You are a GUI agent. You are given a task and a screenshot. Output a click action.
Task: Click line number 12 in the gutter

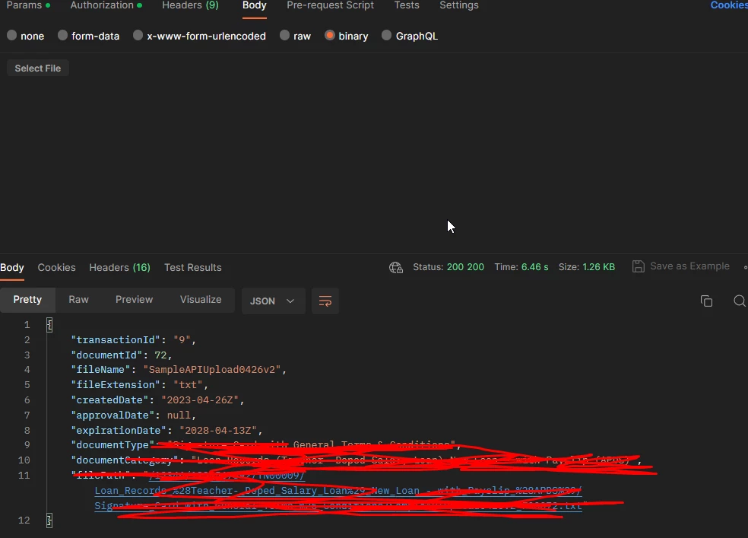tap(24, 520)
